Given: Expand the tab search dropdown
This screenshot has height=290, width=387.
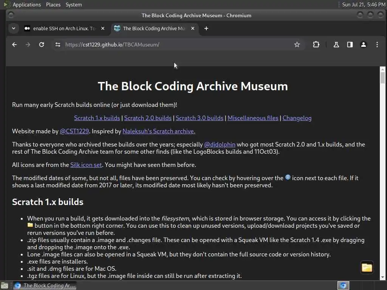Looking at the screenshot, I should 14,28.
